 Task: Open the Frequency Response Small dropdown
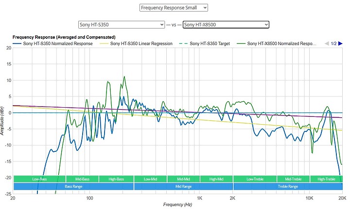174,8
